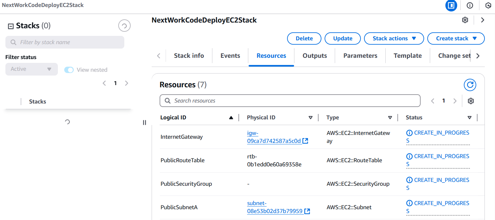Image resolution: width=495 pixels, height=220 pixels.
Task: Click the Update button
Action: point(343,38)
